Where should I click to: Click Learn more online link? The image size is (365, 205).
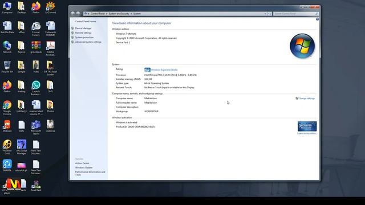click(307, 133)
